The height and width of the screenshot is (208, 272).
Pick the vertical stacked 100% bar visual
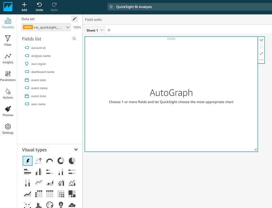[x=28, y=183]
